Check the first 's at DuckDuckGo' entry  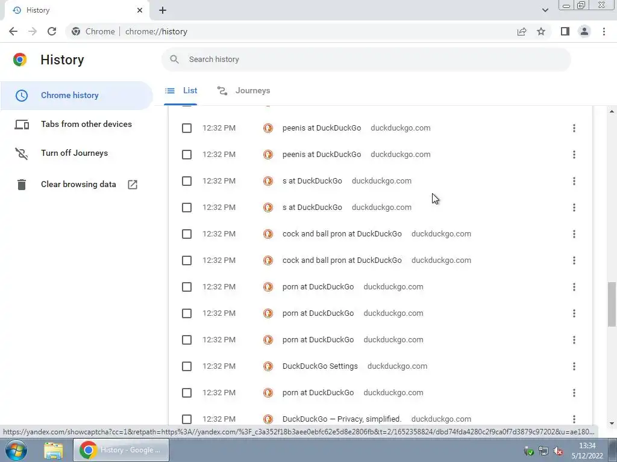187,181
